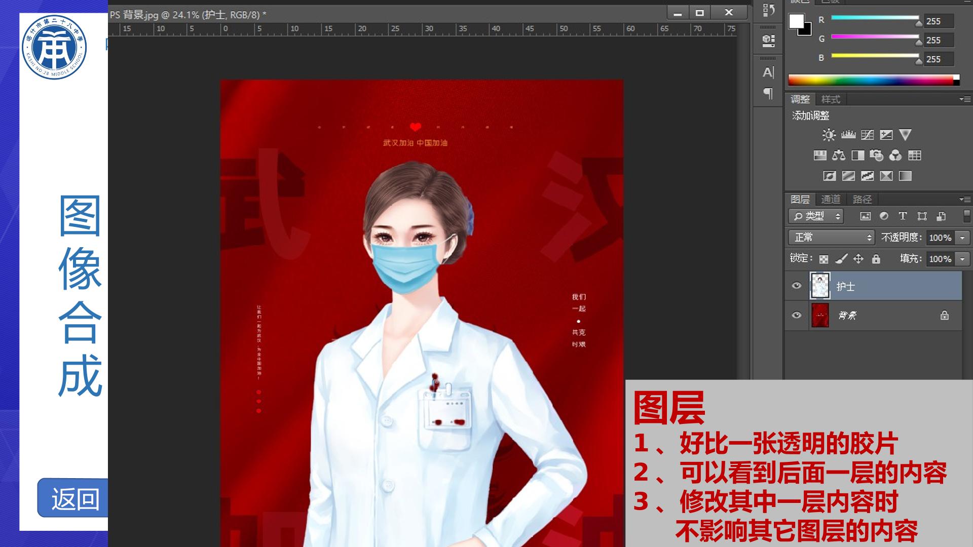
Task: Open the 类型 layer filter dropdown
Action: click(x=815, y=216)
